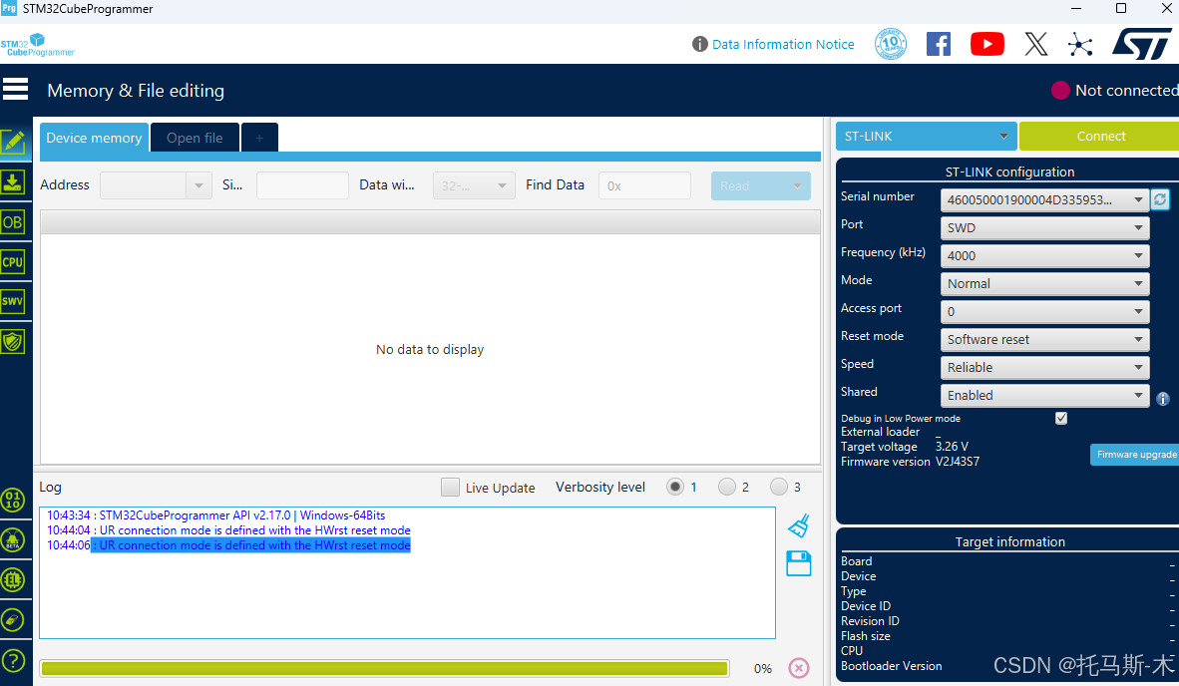Open External Loaders EL icon
This screenshot has width=1179, height=686.
tap(13, 580)
